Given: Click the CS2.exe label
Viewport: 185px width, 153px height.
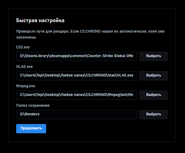Looking at the screenshot, I should pyautogui.click(x=23, y=47).
